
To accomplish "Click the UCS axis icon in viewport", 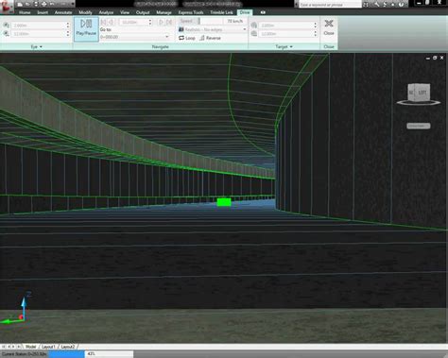I will tap(15, 309).
